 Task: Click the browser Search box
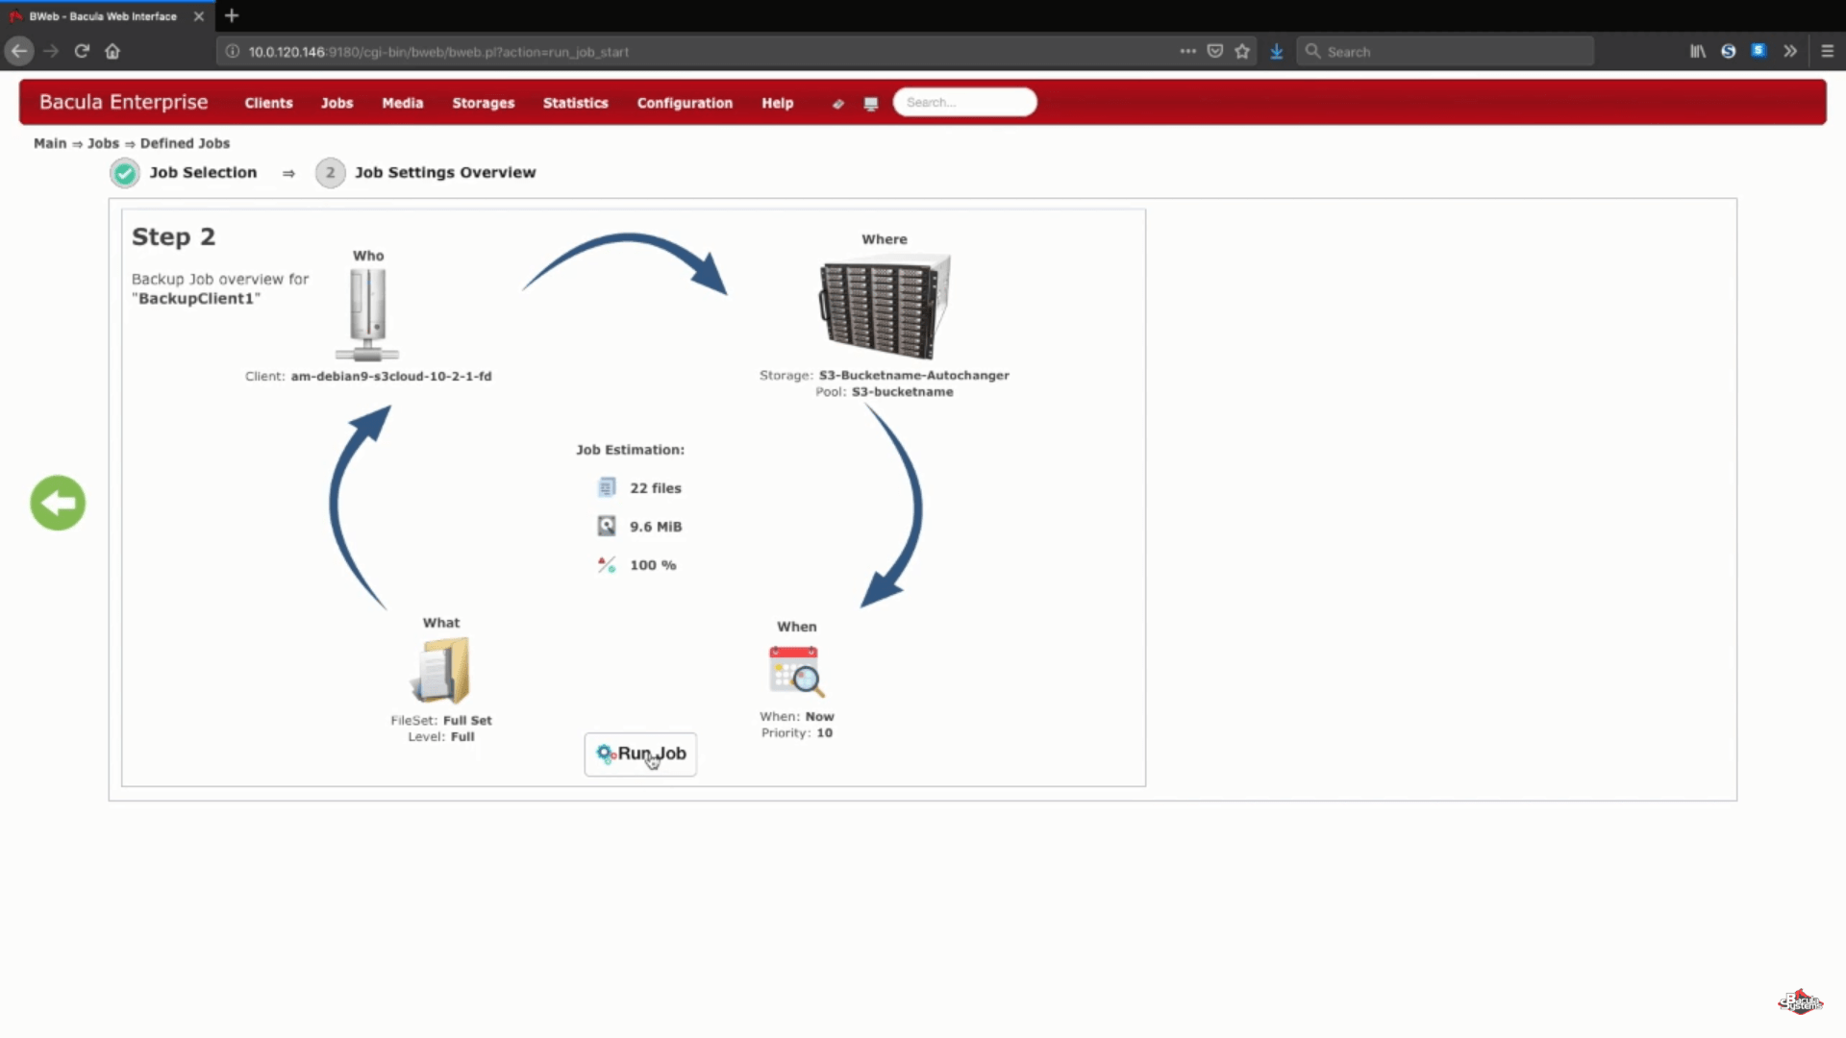coord(1445,51)
